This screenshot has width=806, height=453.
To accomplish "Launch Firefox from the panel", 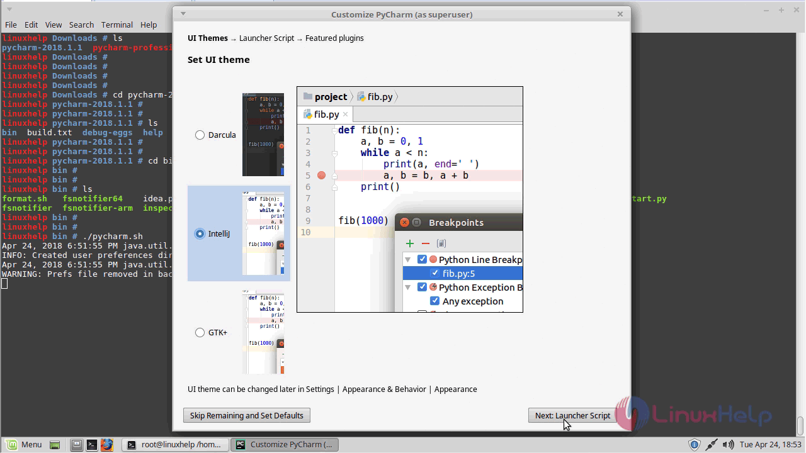I will click(106, 444).
